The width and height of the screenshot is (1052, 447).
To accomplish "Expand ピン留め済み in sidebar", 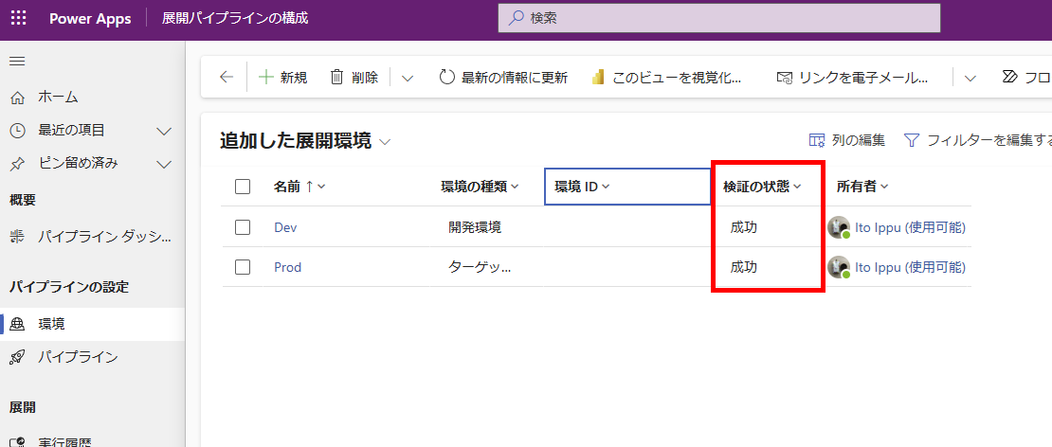I will (164, 164).
